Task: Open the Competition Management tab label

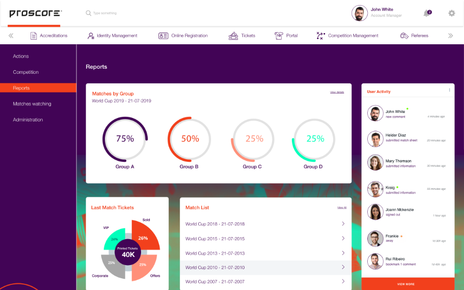Action: point(353,36)
